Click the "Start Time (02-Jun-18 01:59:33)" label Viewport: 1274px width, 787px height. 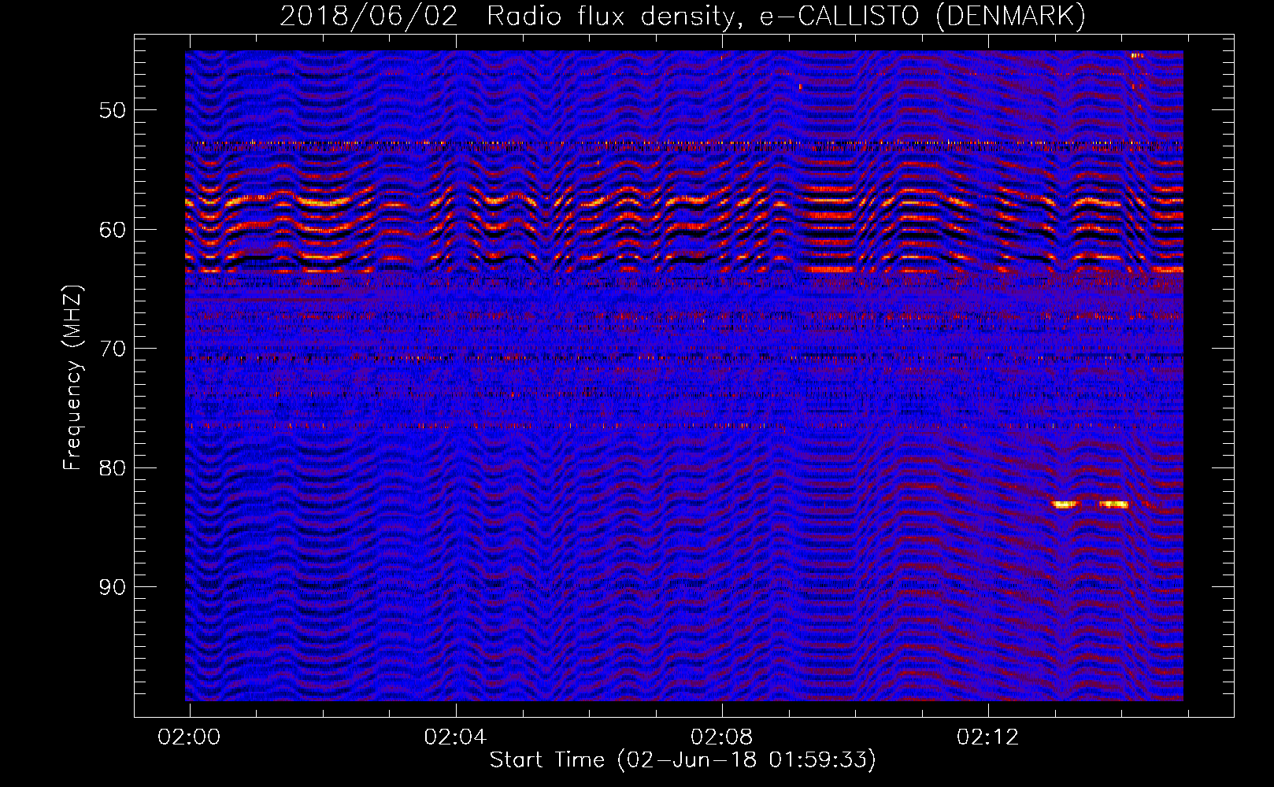coord(683,760)
